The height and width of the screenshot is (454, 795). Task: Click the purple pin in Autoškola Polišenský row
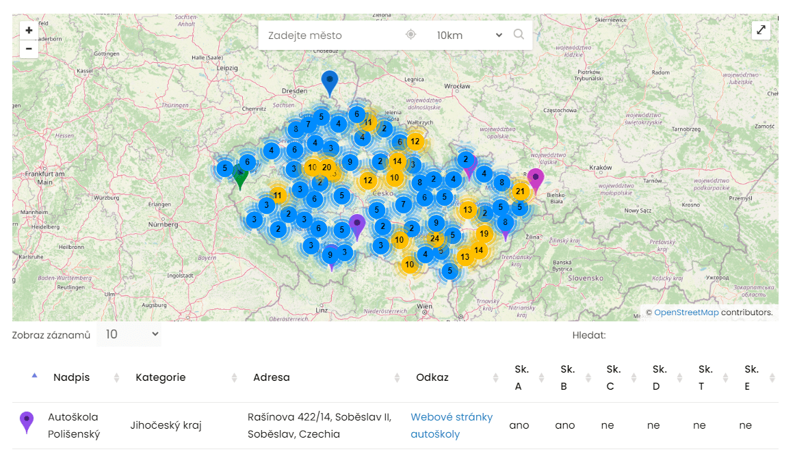(27, 423)
